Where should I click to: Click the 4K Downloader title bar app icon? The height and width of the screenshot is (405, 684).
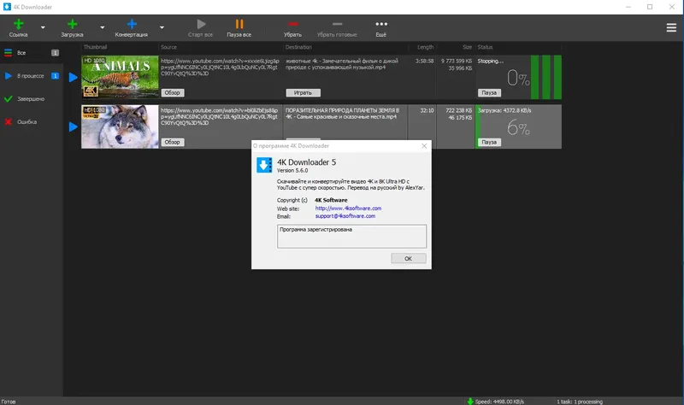point(7,7)
